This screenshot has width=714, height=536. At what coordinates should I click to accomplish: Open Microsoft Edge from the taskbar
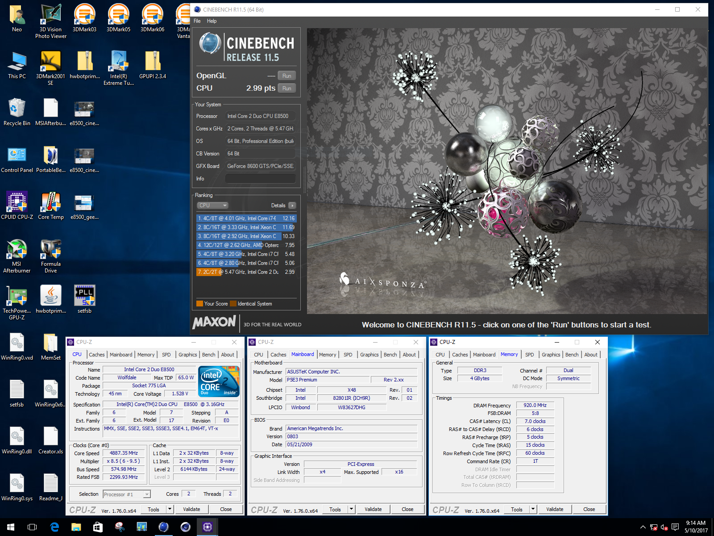coord(54,527)
